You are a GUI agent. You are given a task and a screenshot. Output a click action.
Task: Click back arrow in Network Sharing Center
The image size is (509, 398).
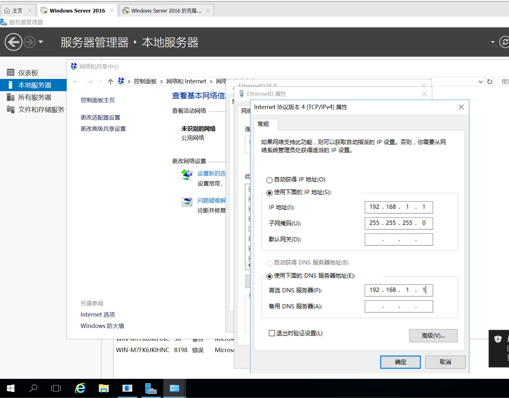(76, 82)
